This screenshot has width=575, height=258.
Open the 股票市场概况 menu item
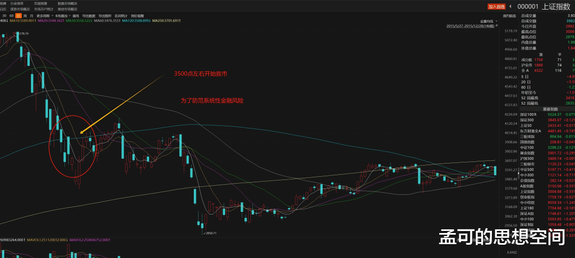tap(67, 3)
